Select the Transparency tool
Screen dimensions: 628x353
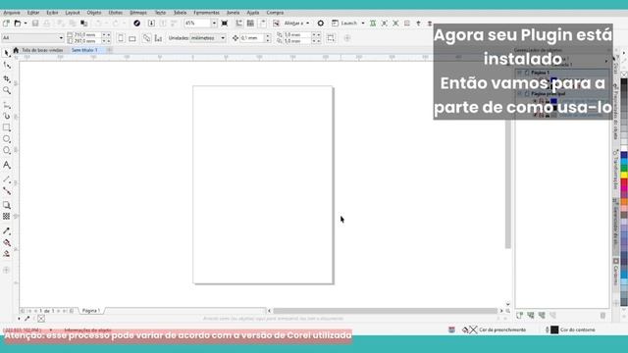coord(7,216)
